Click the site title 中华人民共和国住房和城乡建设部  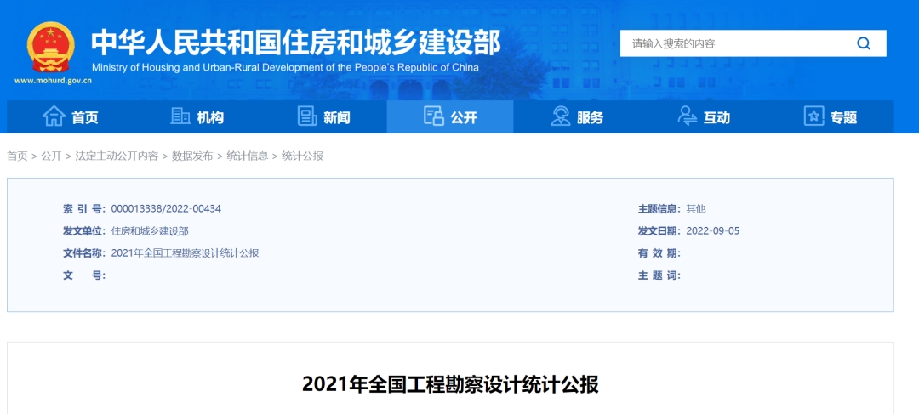(x=296, y=43)
